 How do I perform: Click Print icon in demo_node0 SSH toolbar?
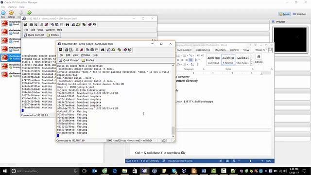[x=31, y=24]
